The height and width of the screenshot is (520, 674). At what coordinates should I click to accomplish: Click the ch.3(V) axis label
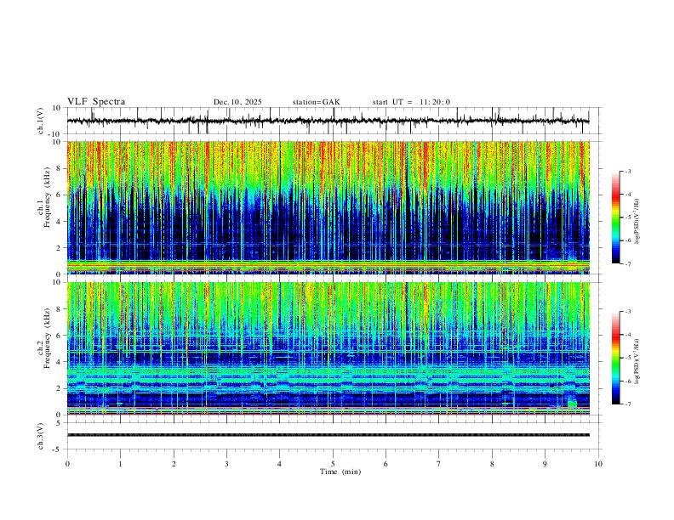pyautogui.click(x=41, y=437)
